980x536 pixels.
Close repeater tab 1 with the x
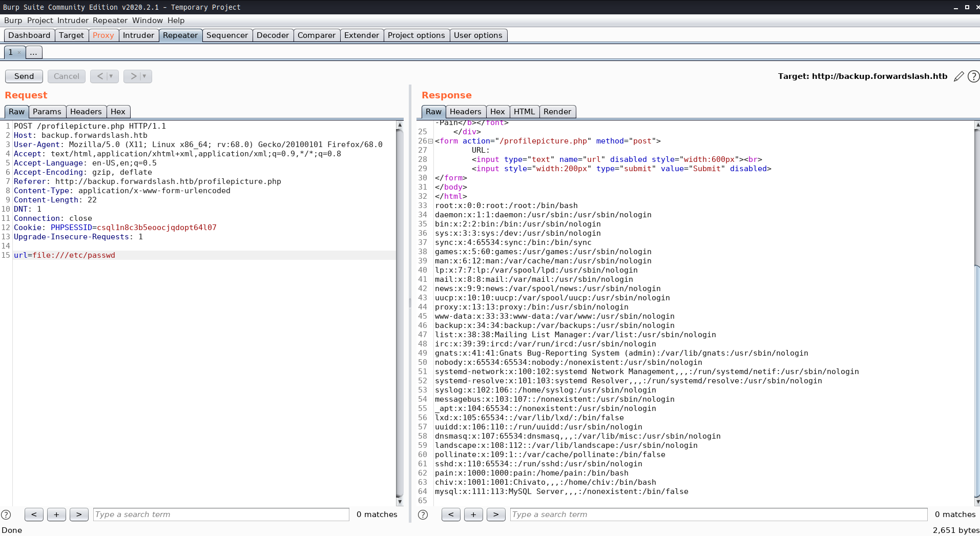click(19, 52)
